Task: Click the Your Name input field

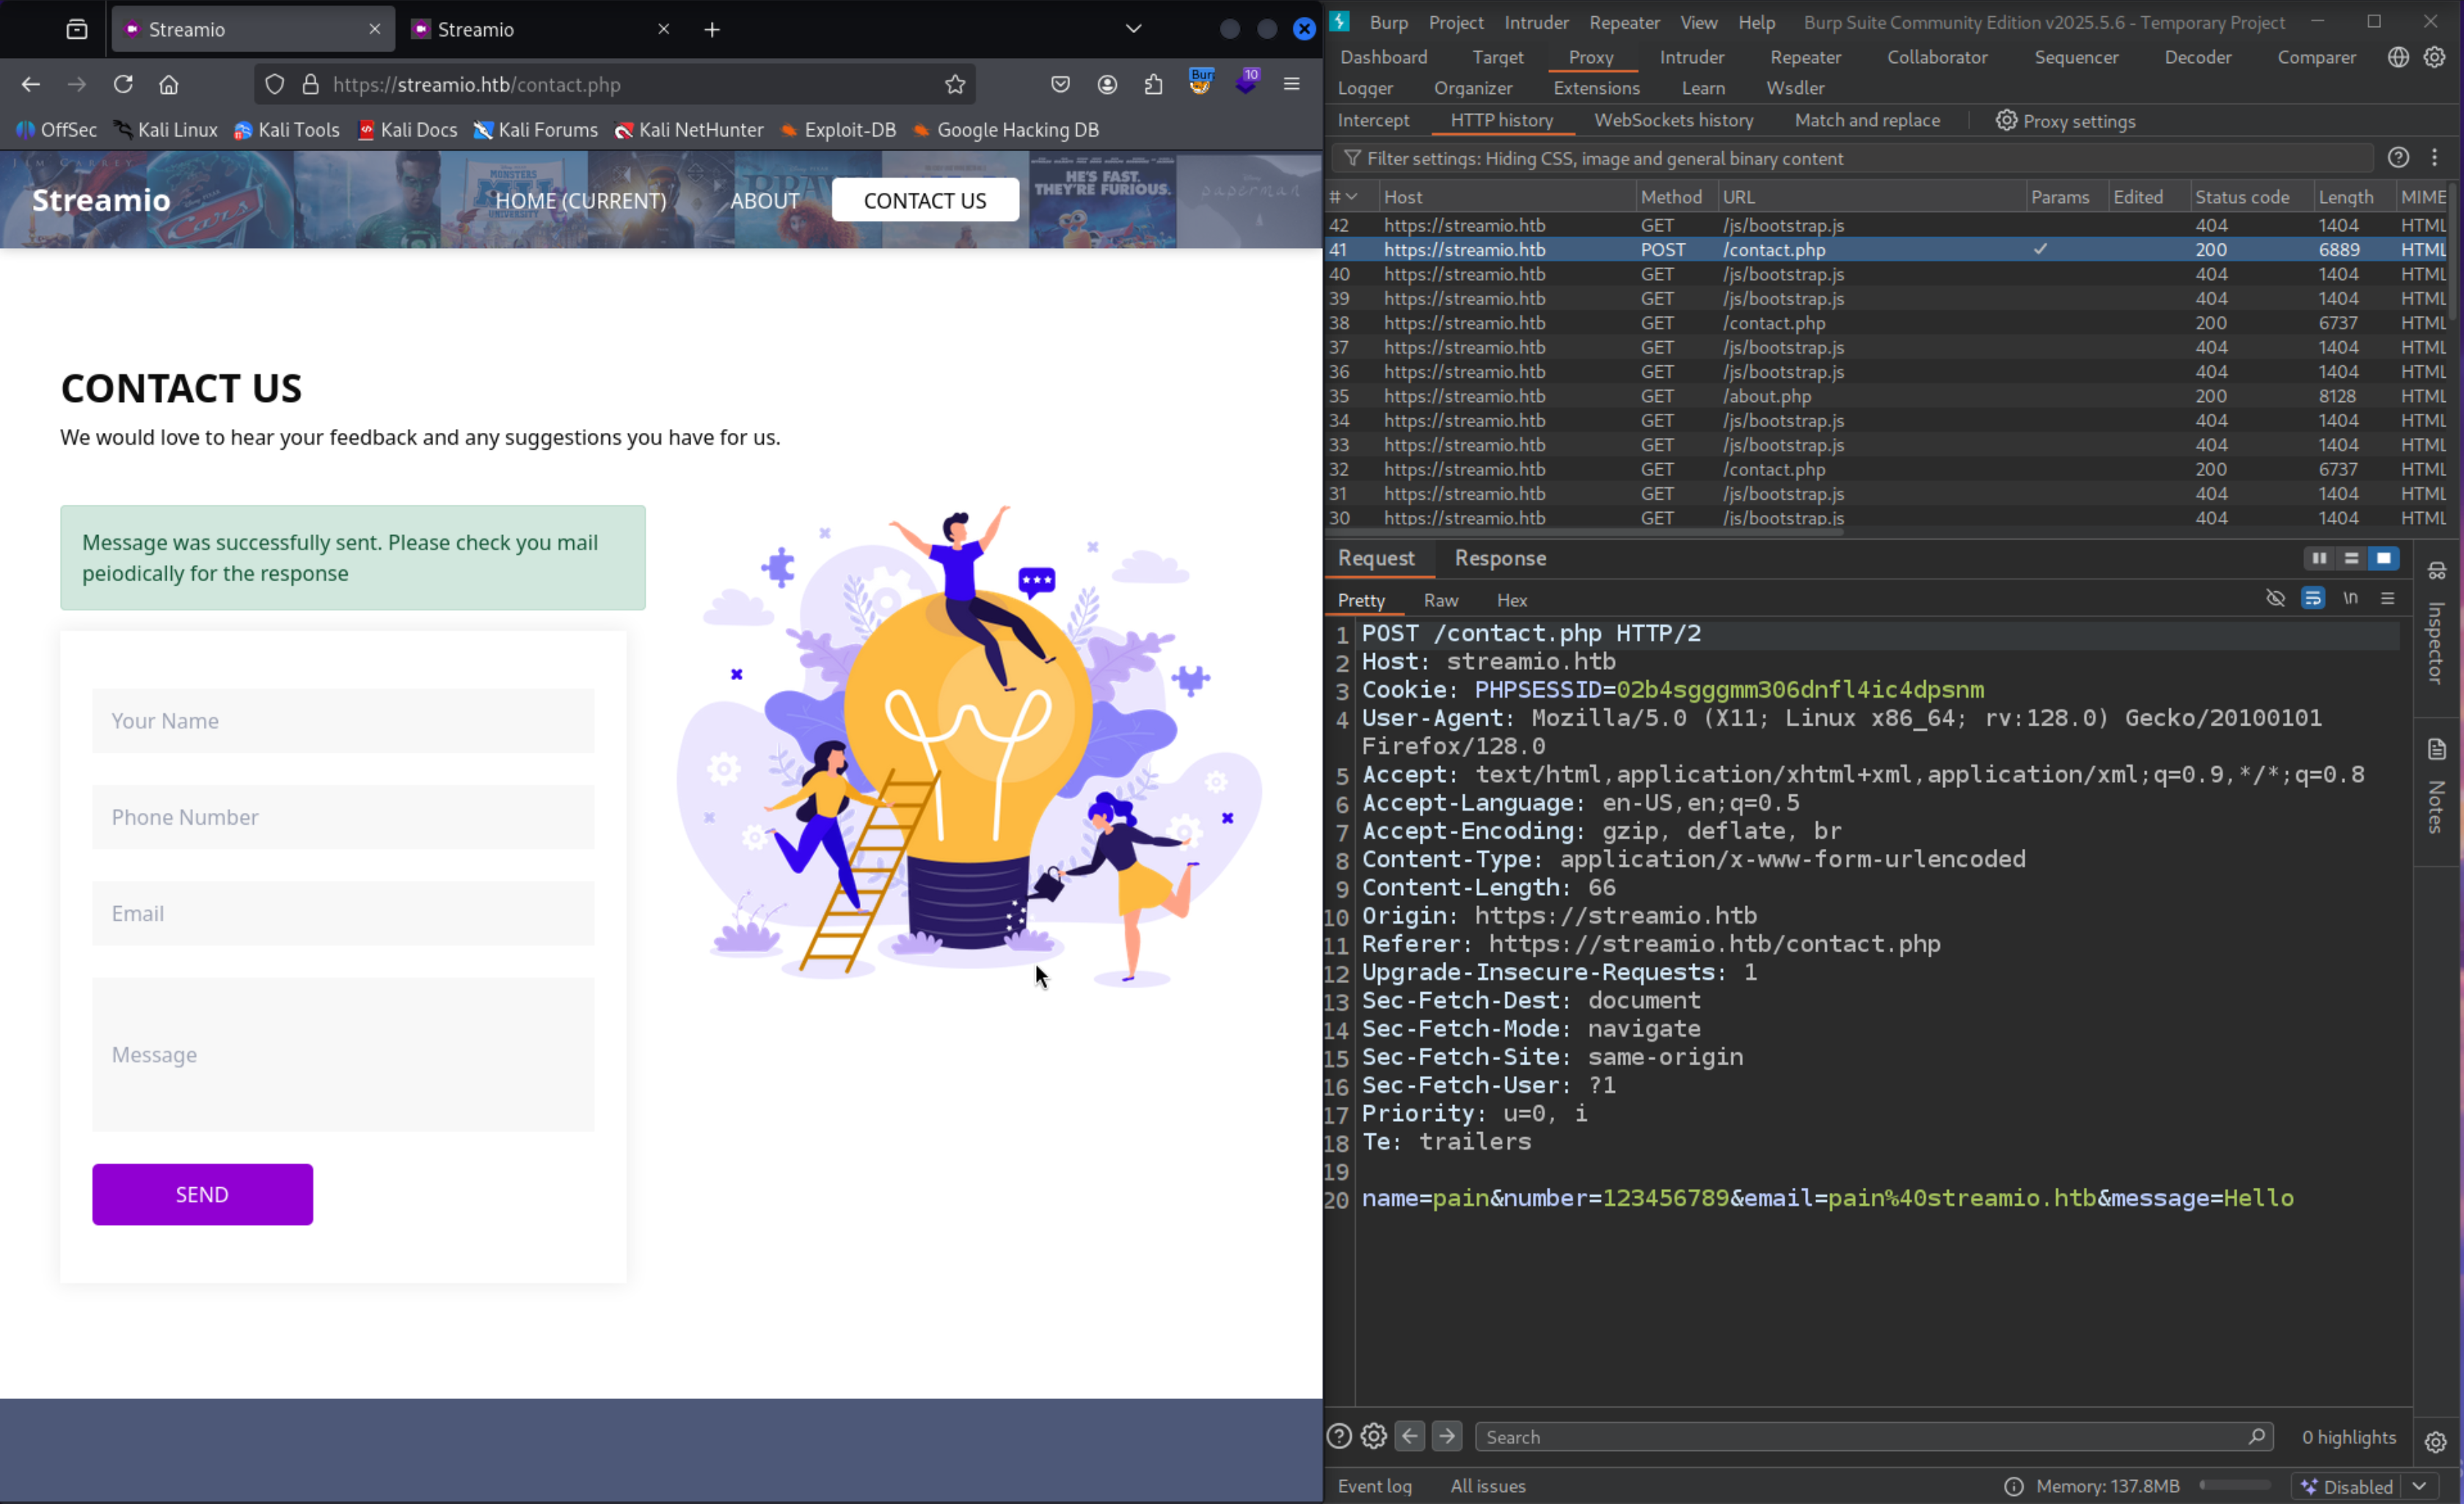Action: tap(343, 720)
